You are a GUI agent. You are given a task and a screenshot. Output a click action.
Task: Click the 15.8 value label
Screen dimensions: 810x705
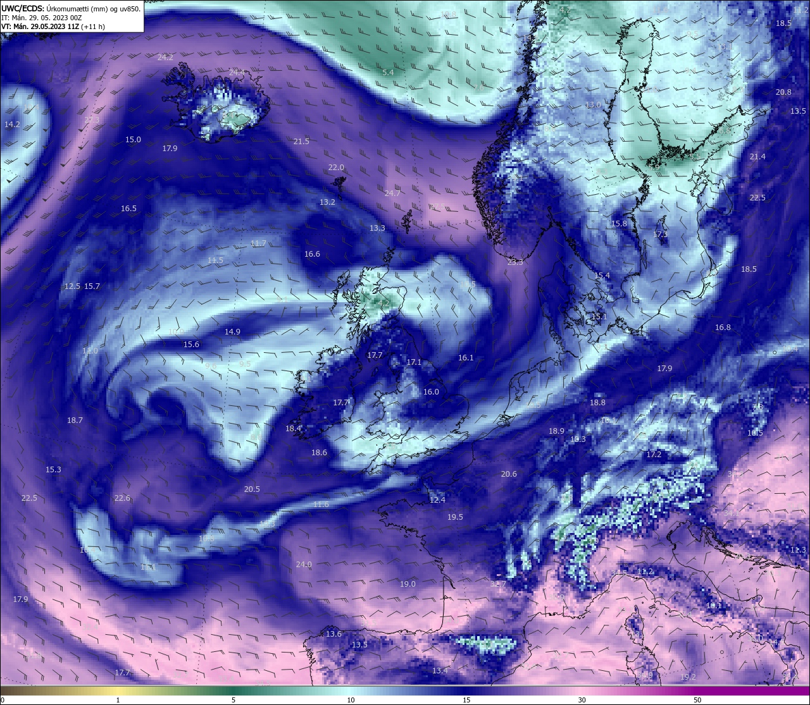619,224
